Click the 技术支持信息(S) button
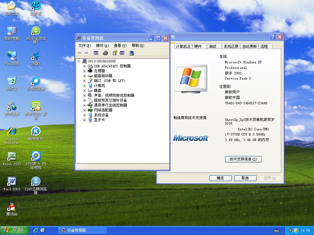This screenshot has width=314, height=235. [243, 159]
